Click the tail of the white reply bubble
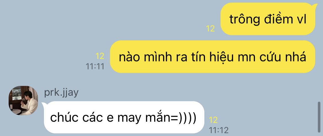Screen dimensions: 323x136 click(44, 105)
